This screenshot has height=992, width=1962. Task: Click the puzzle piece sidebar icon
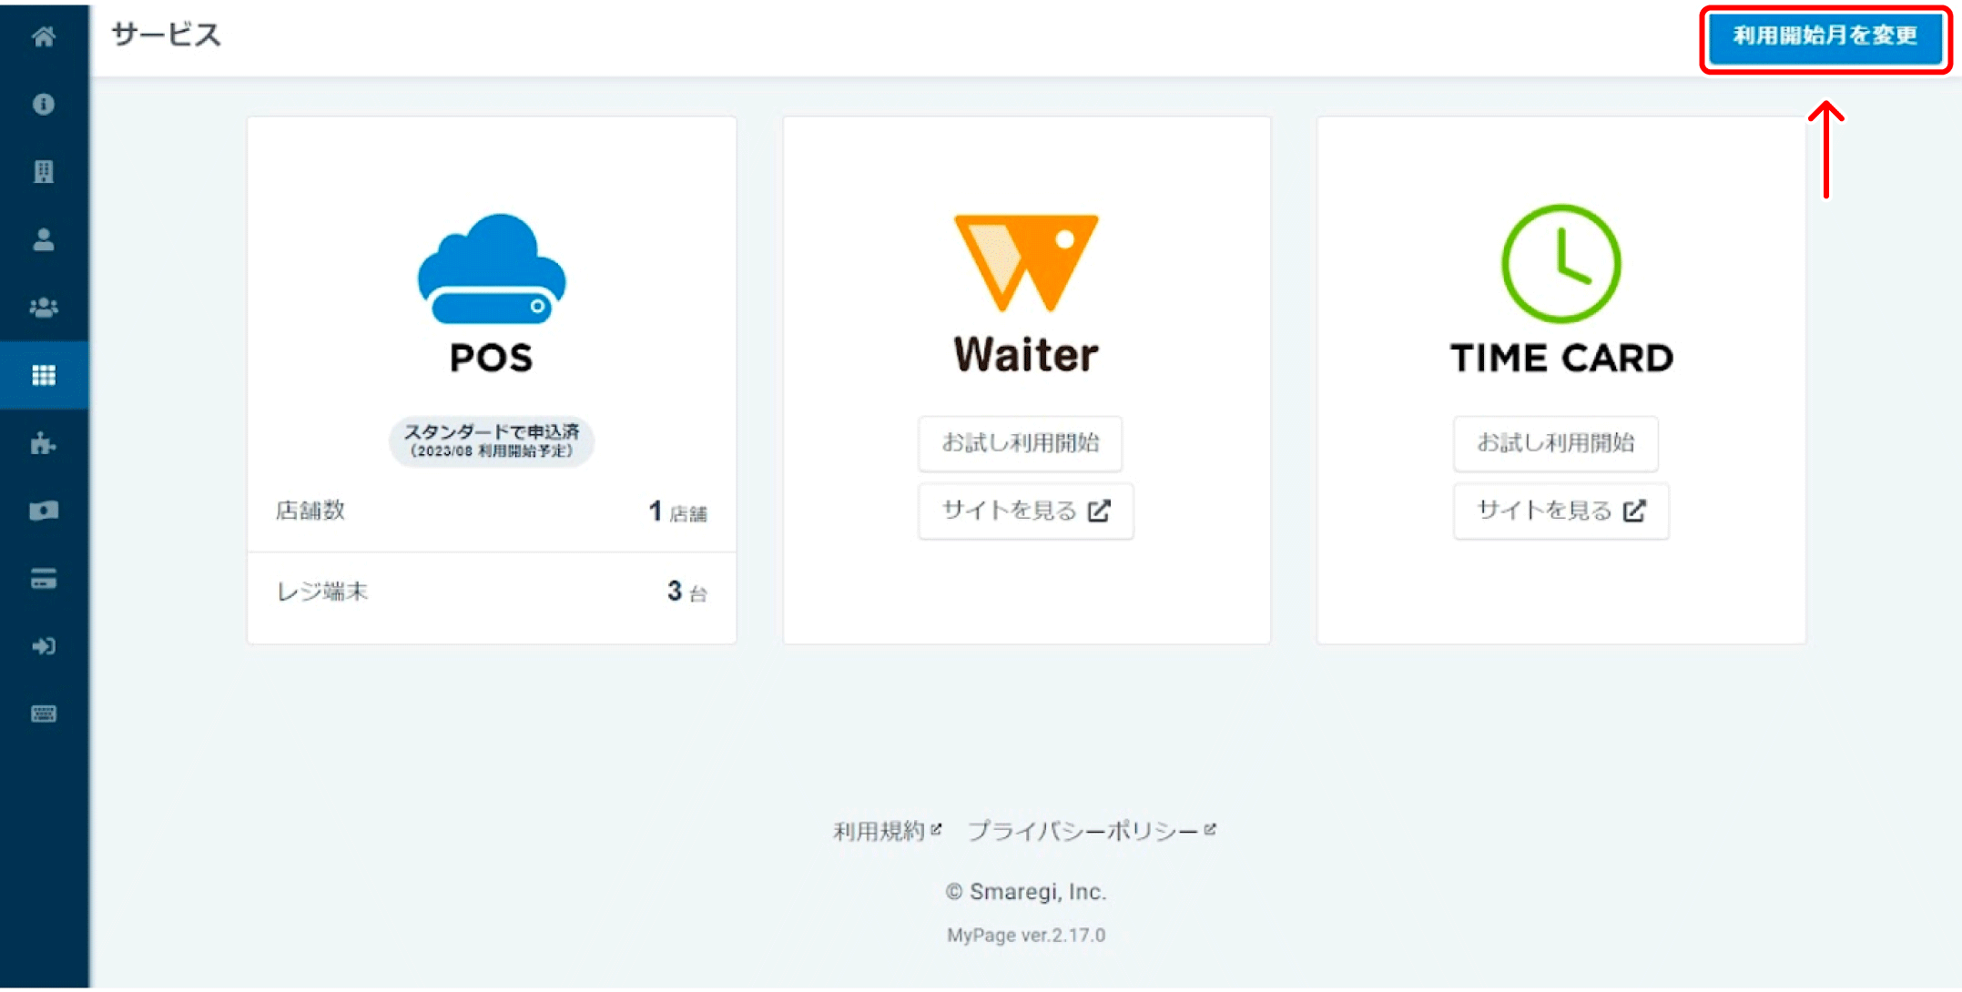[x=44, y=443]
